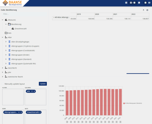Click the cell value 108.857
This screenshot has height=124, width=152.
coord(146,19)
